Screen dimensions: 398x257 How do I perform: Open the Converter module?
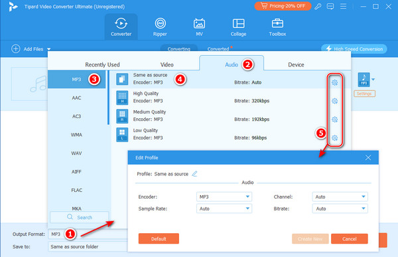pos(121,27)
